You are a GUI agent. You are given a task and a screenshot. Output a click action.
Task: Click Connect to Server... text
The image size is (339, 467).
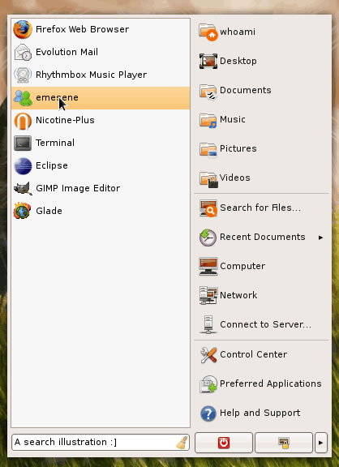pos(265,324)
